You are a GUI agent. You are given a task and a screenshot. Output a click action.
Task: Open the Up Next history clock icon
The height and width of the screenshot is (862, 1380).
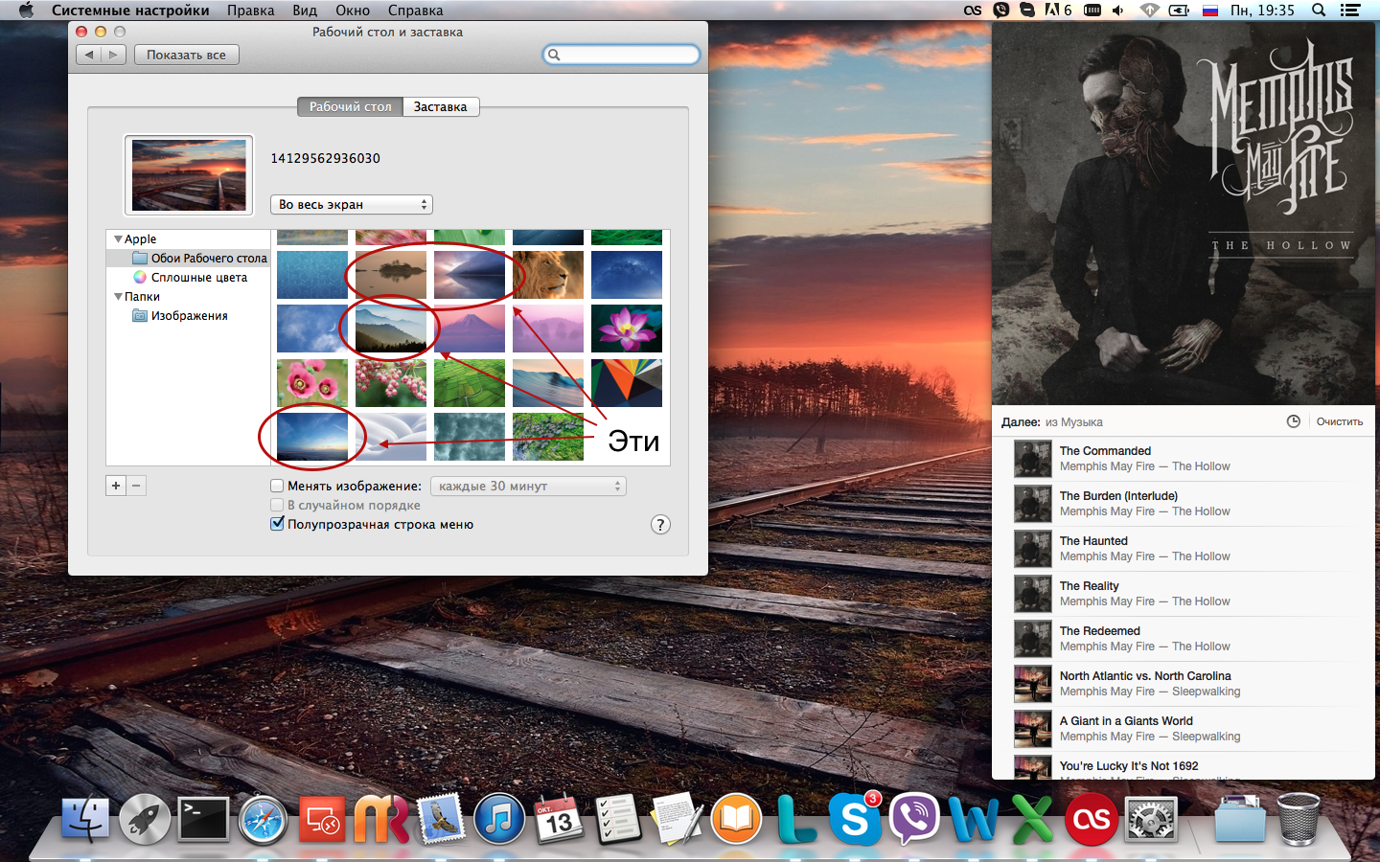(1293, 421)
